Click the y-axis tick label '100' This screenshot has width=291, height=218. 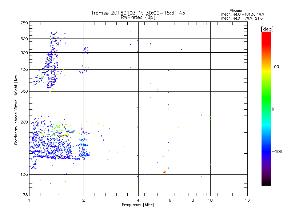pyautogui.click(x=24, y=175)
